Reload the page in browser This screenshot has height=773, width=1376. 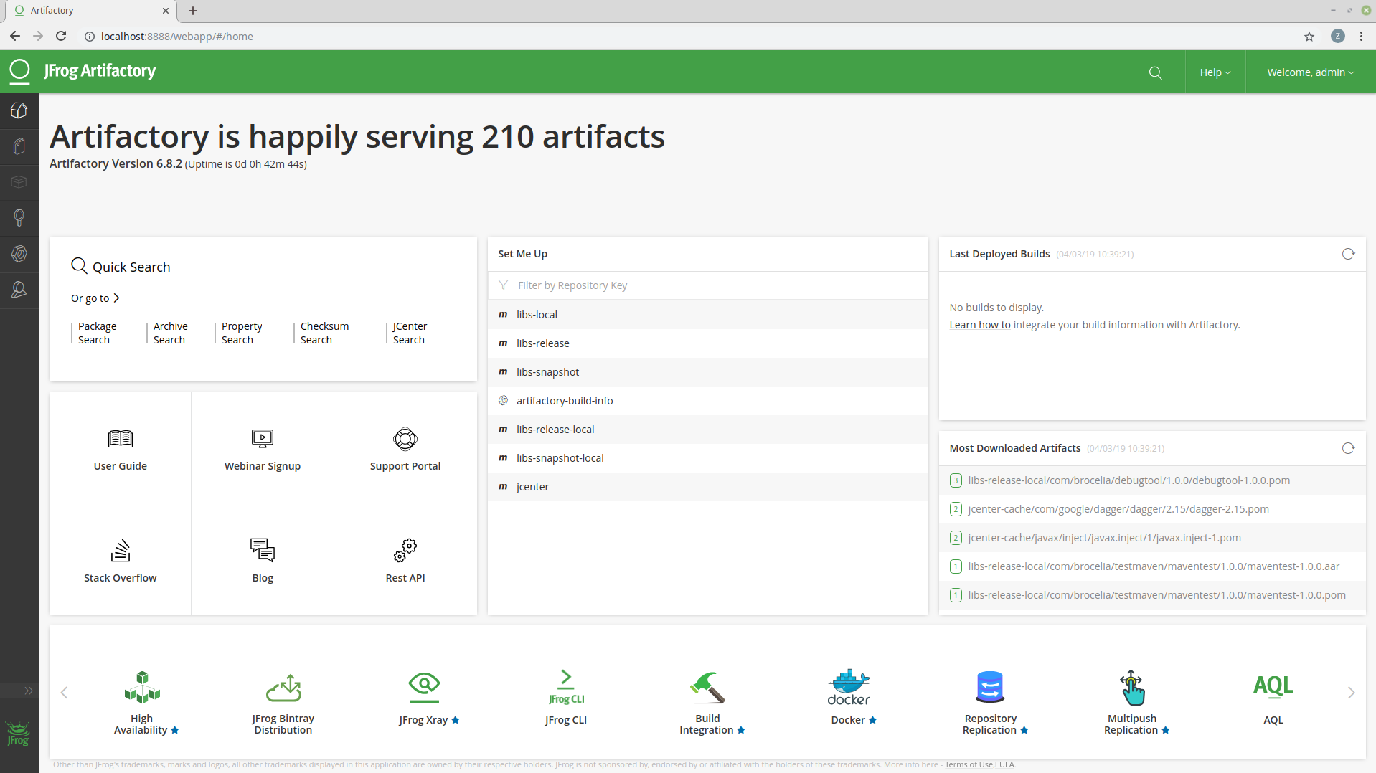[61, 36]
